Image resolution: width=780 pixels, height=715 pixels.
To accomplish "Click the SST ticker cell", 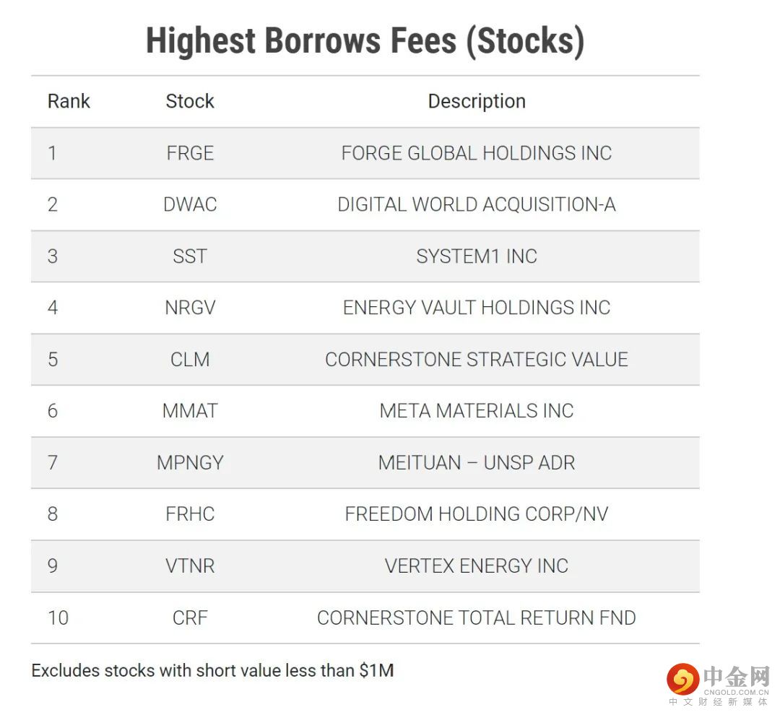I will point(190,256).
